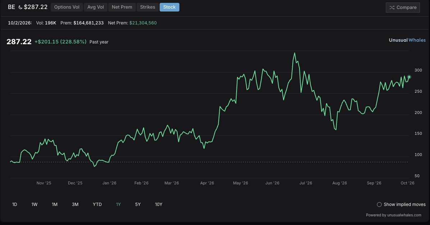
Task: Choose the 10Y chart range
Action: pos(159,205)
